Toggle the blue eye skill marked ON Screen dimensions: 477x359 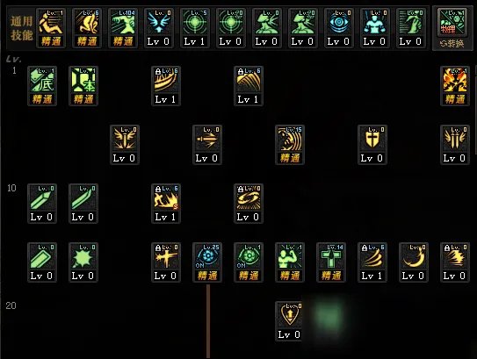coord(207,262)
